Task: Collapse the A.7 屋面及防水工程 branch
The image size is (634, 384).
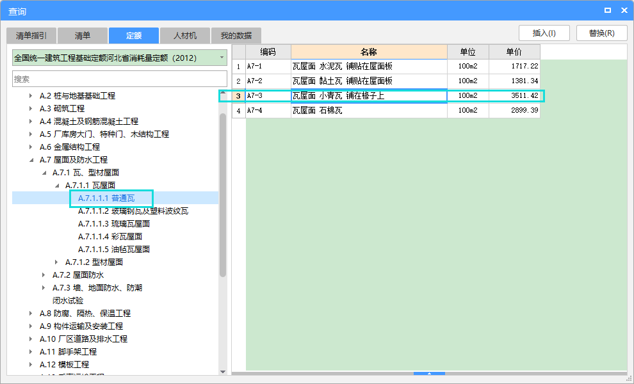Action: tap(32, 159)
